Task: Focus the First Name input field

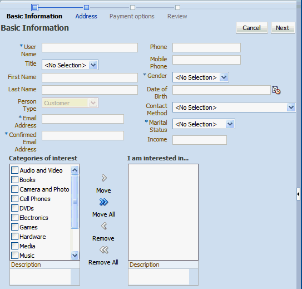Action: (x=90, y=78)
